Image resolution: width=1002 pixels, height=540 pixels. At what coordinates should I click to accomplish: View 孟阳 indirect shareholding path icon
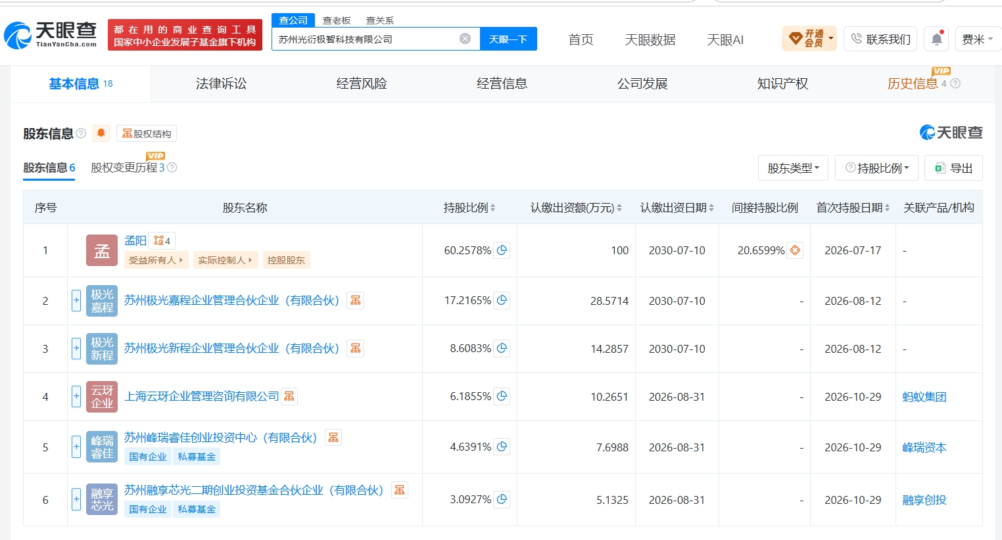[x=795, y=250]
